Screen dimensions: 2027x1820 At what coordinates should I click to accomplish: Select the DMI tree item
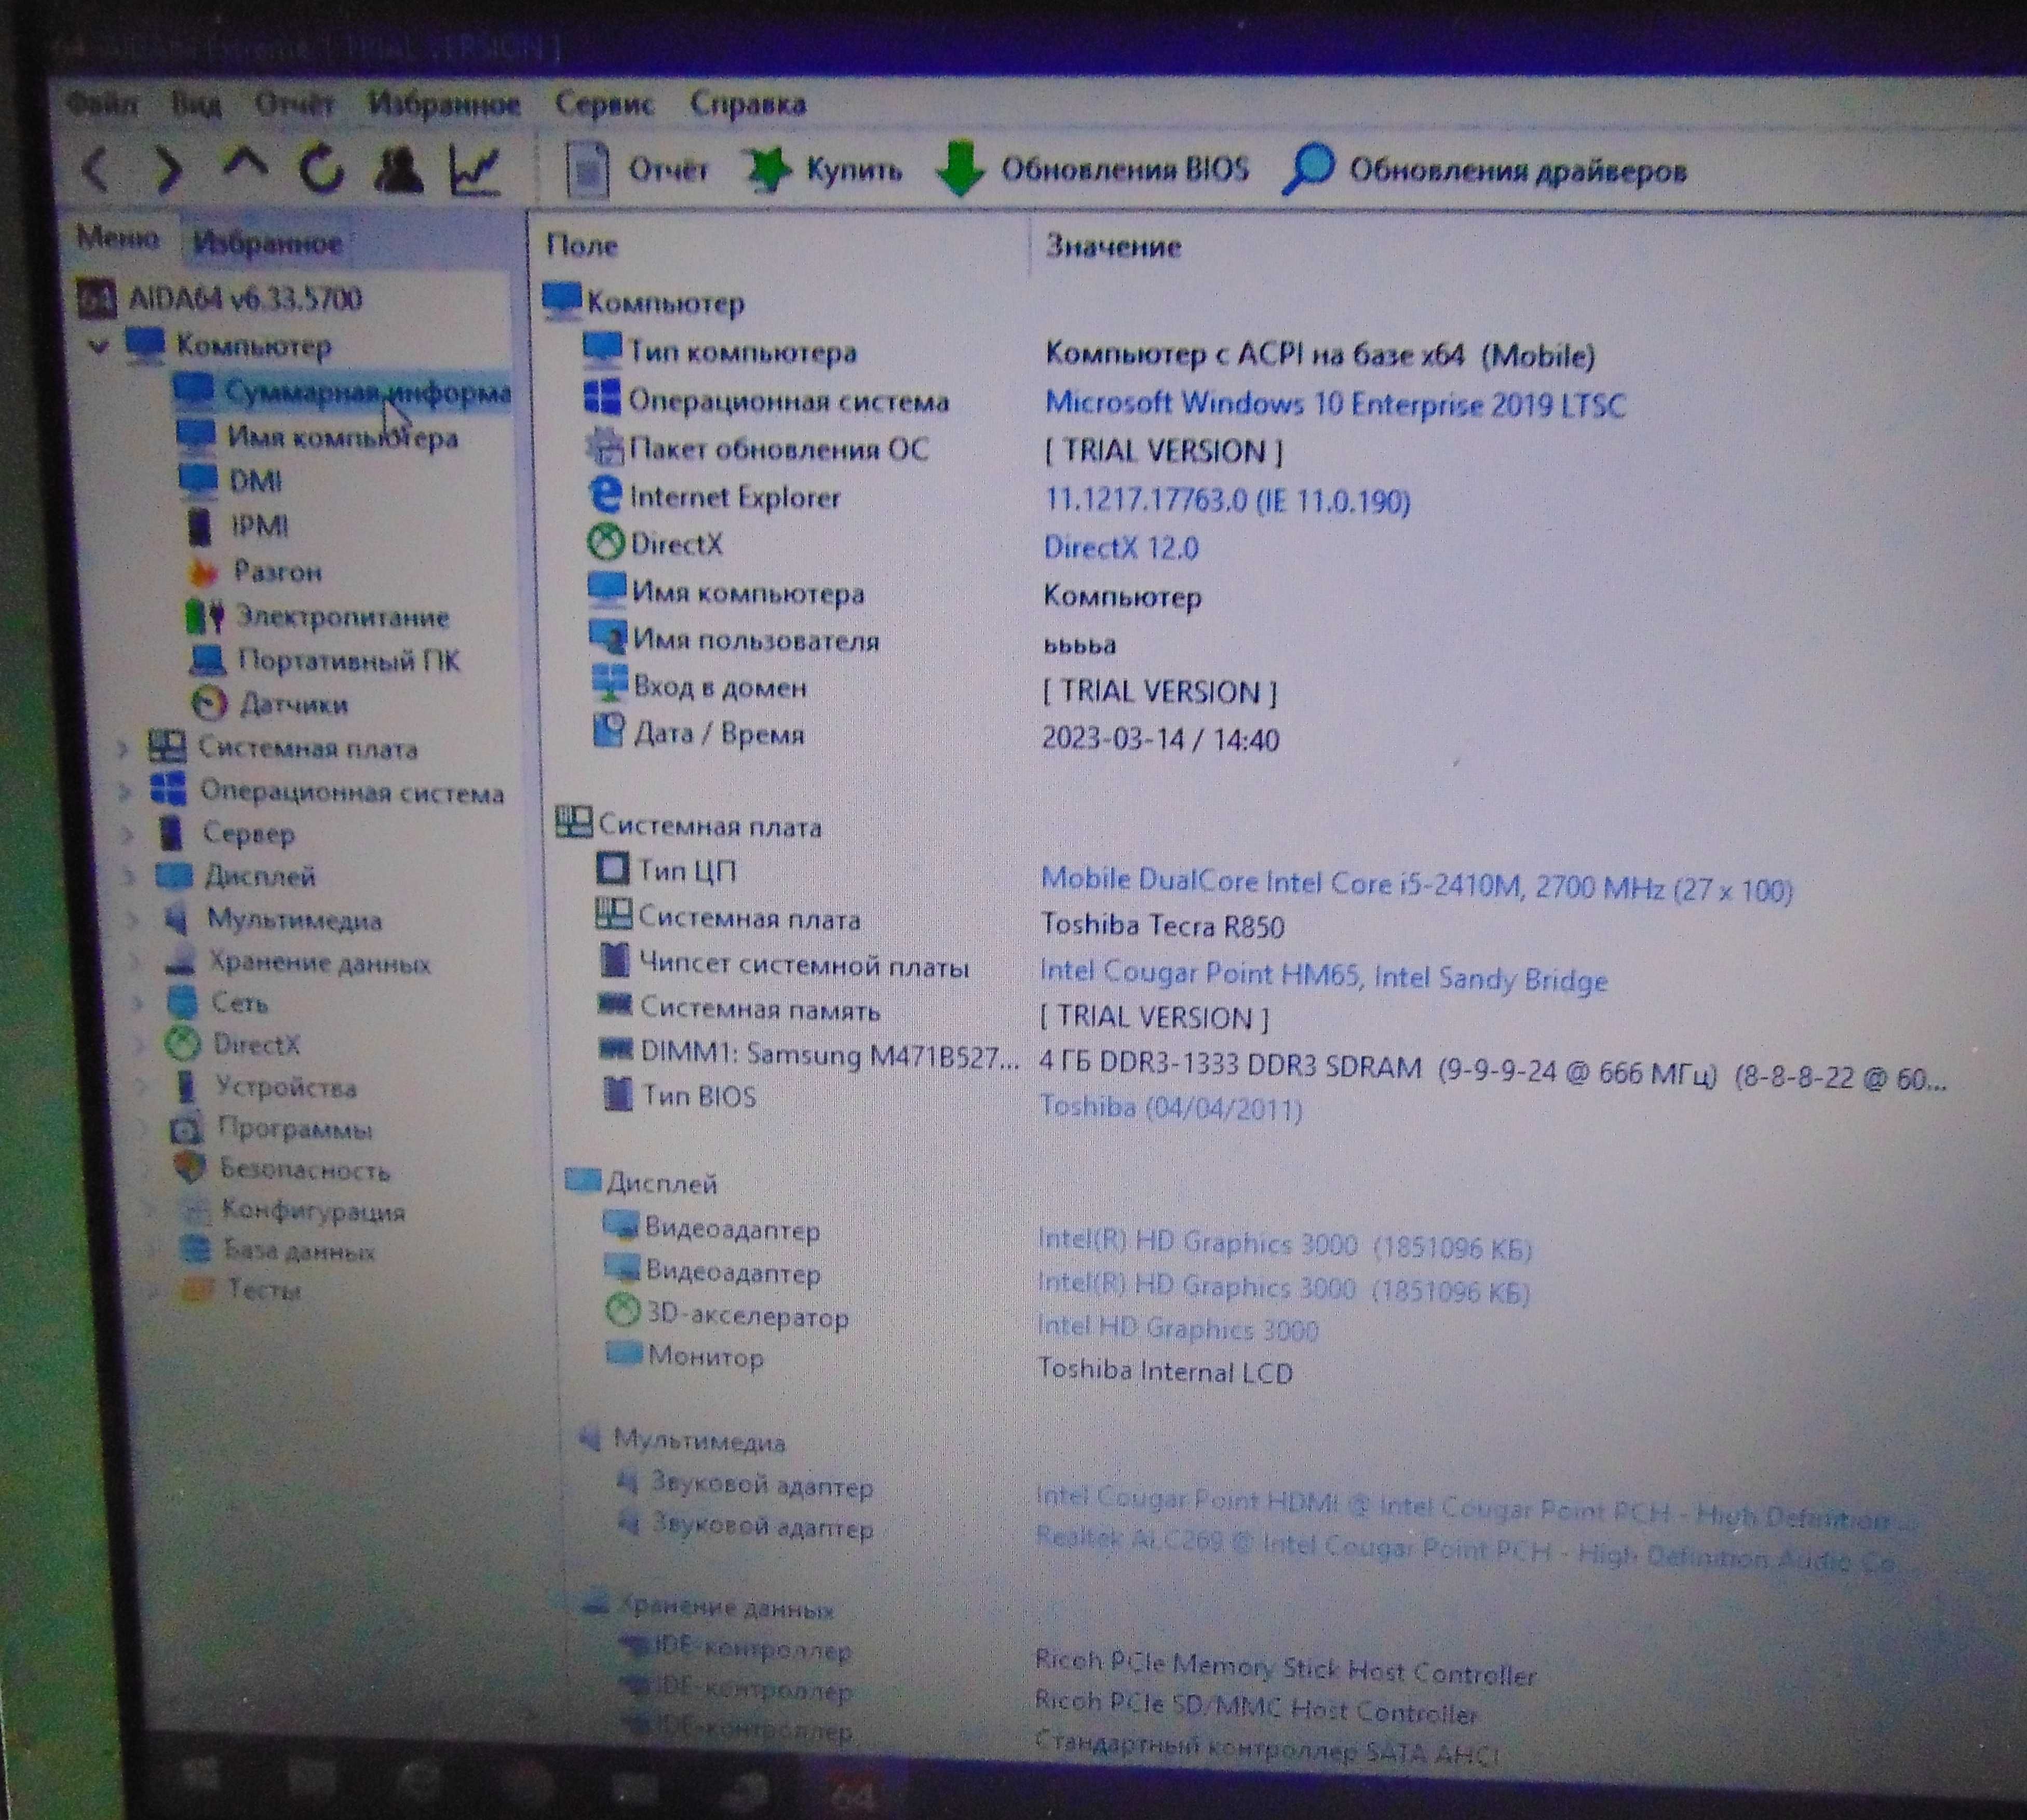pos(256,482)
